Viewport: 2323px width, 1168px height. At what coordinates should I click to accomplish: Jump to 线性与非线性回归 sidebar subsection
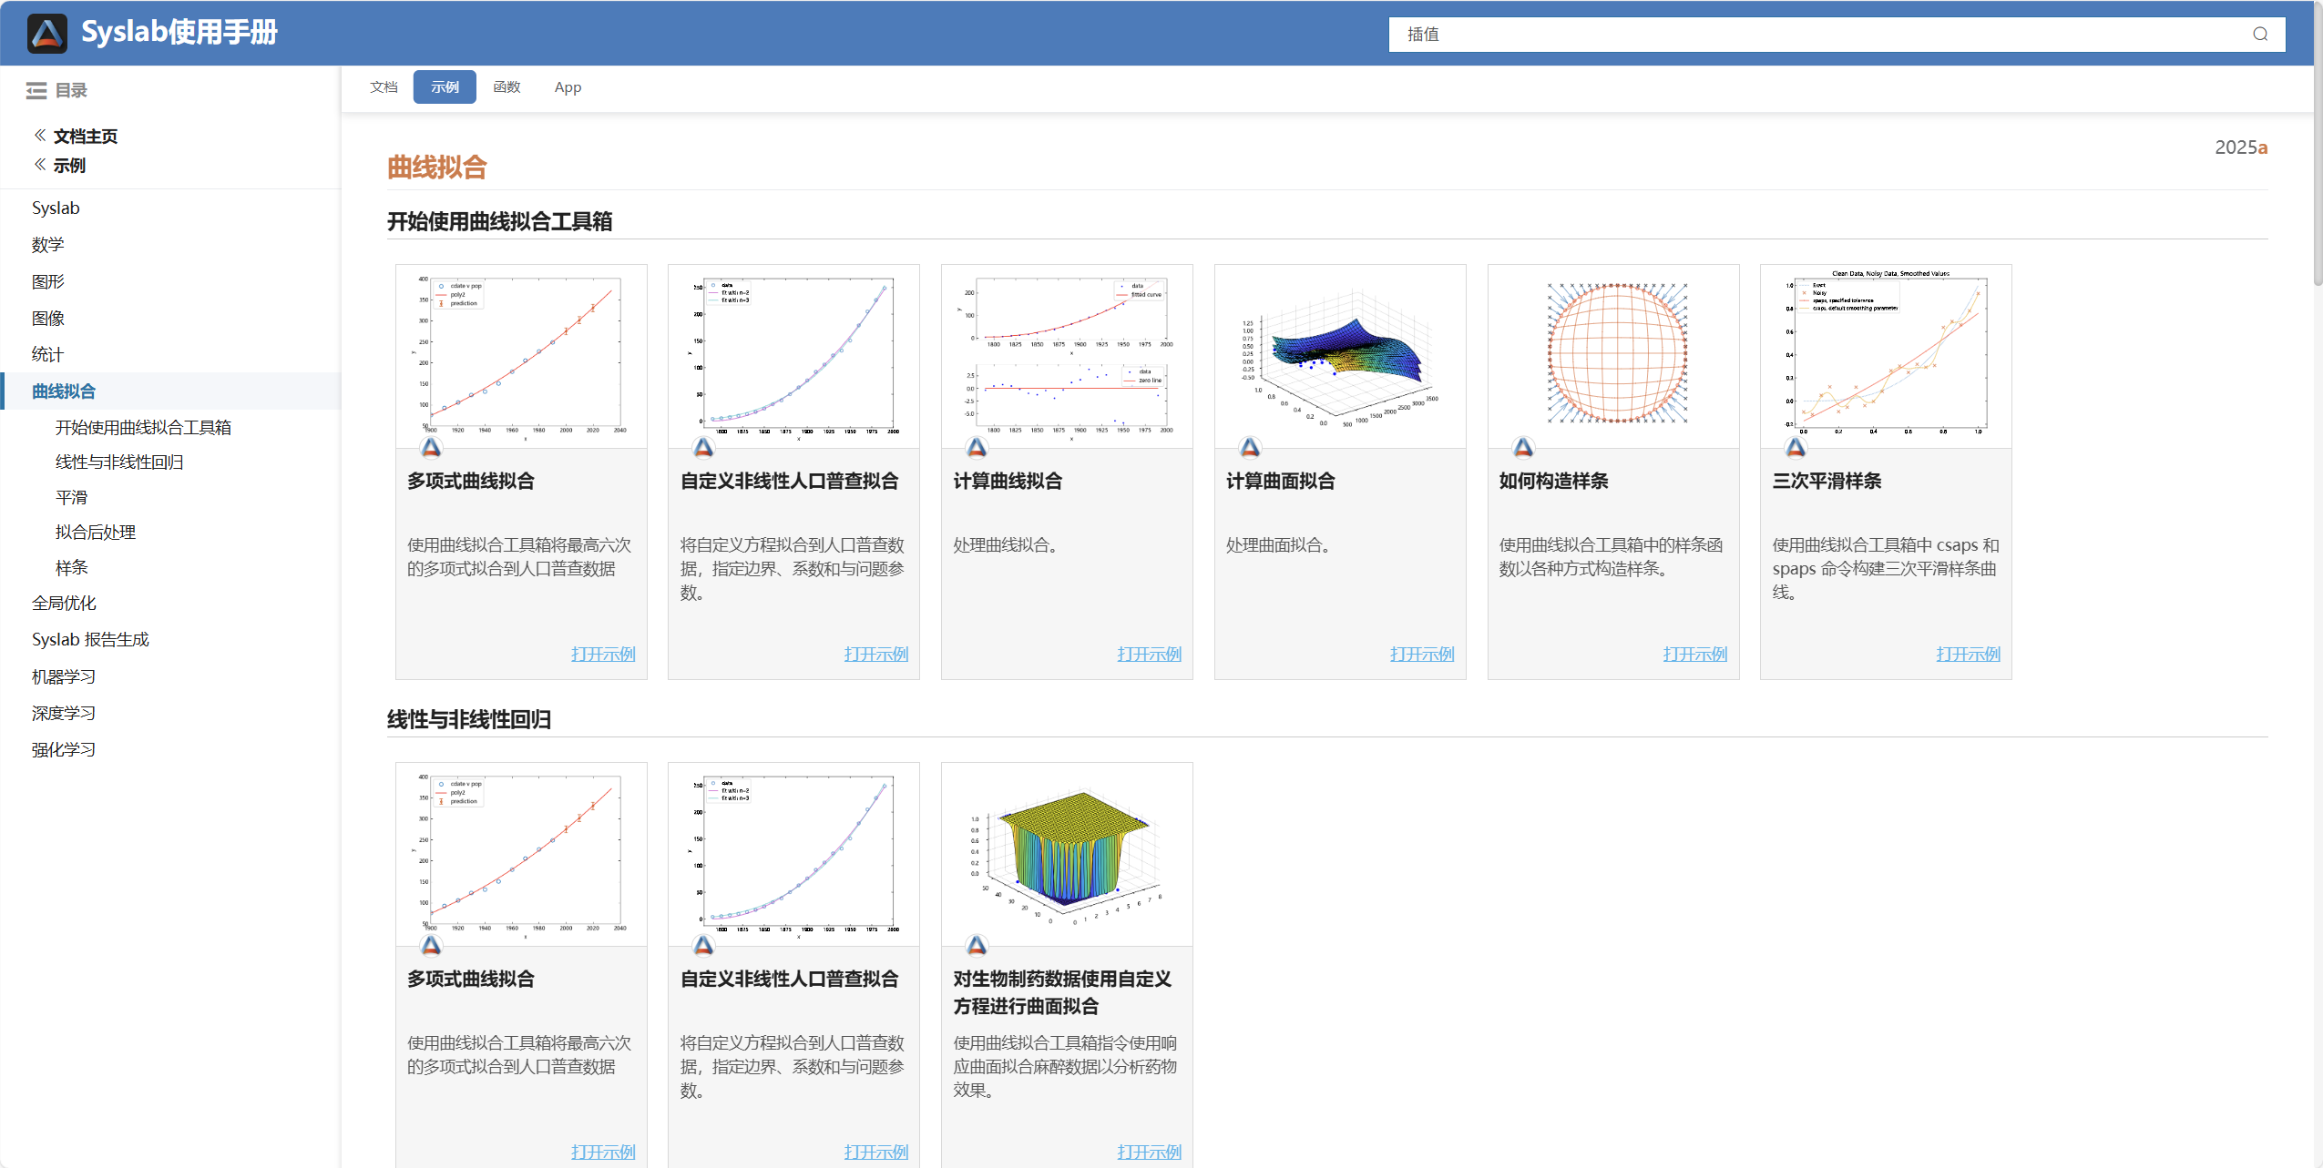tap(119, 462)
